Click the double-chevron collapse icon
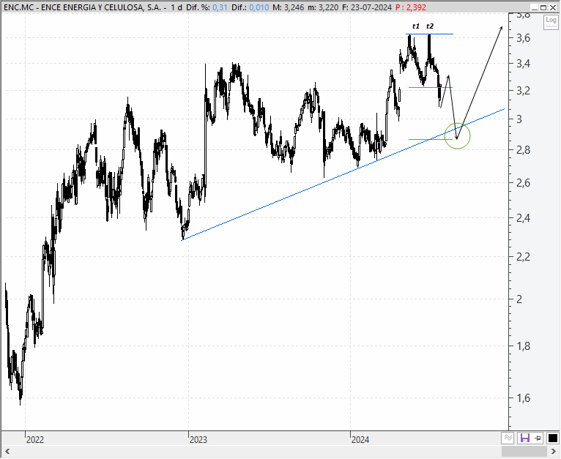 [508, 438]
